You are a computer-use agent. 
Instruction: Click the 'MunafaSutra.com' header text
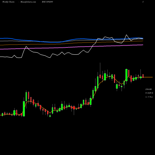[28, 2]
